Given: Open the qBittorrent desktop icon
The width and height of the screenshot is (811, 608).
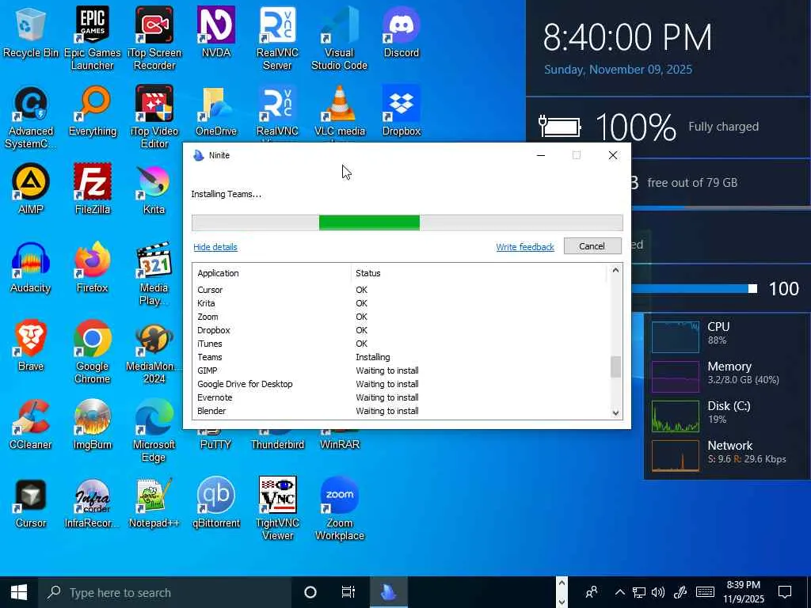Looking at the screenshot, I should pyautogui.click(x=216, y=503).
